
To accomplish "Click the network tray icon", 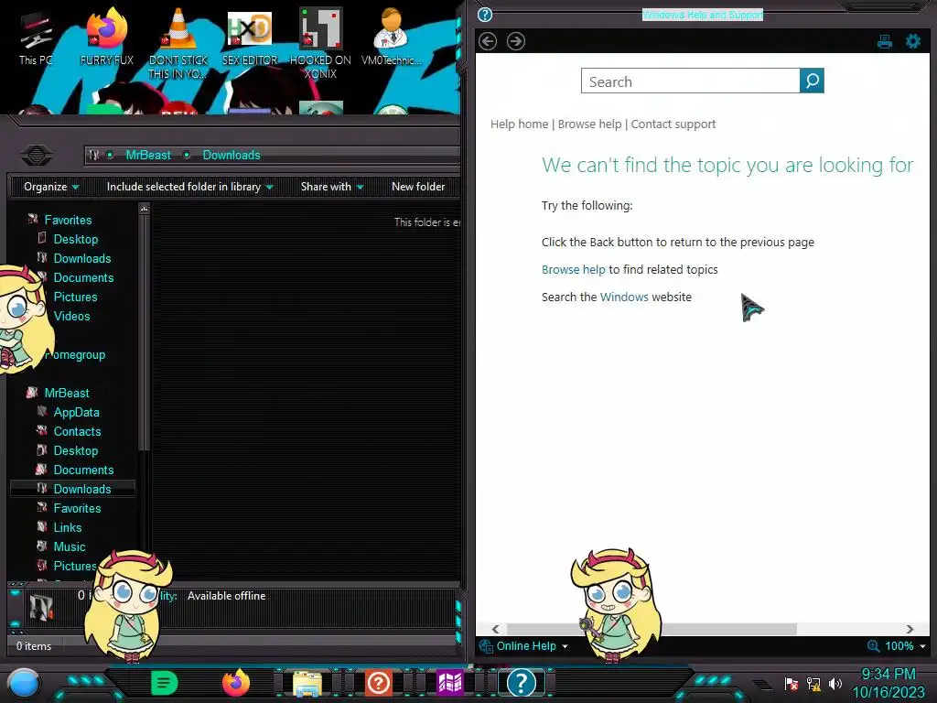I will click(813, 683).
